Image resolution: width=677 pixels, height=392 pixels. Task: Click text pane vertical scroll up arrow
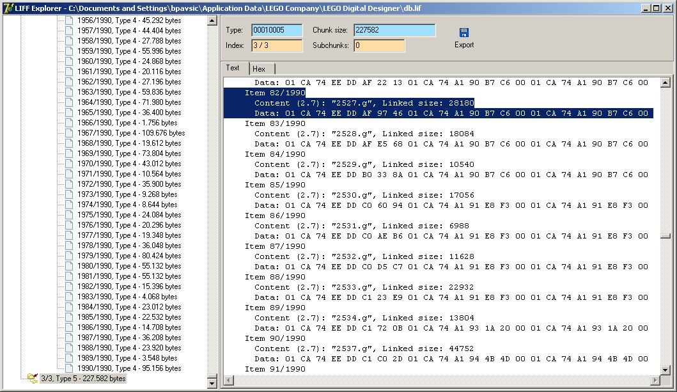click(665, 82)
